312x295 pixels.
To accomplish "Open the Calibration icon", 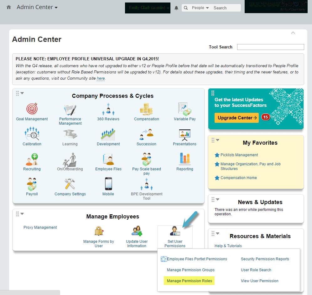I will (x=32, y=134).
